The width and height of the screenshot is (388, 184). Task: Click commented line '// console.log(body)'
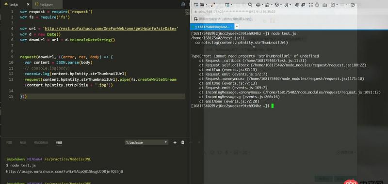47,68
